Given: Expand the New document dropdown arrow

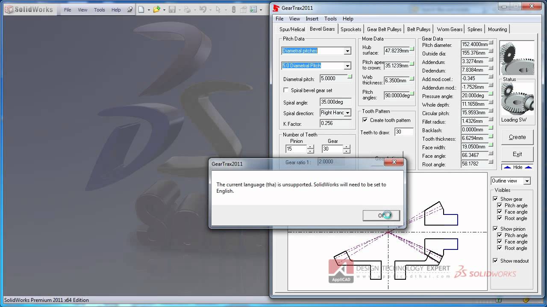Looking at the screenshot, I should pyautogui.click(x=148, y=10).
